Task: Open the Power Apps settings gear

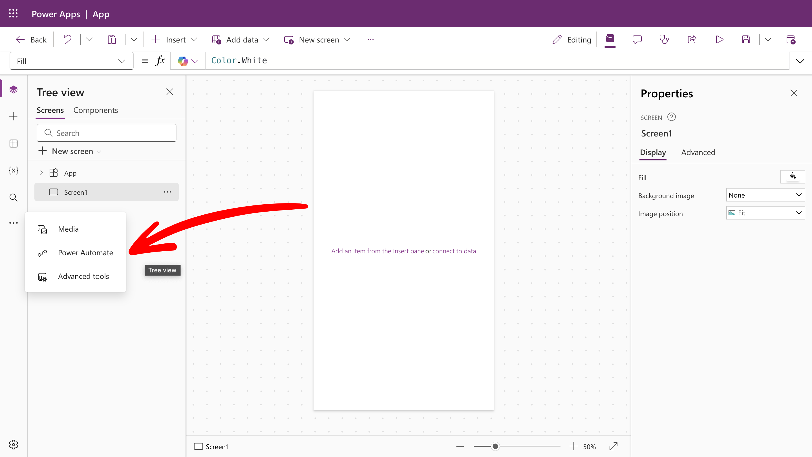Action: tap(14, 444)
